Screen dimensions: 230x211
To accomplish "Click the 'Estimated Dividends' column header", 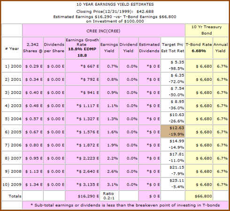I will coord(149,48).
